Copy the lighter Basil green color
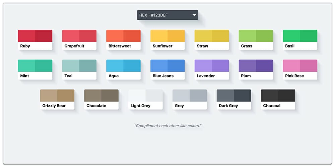 point(291,36)
